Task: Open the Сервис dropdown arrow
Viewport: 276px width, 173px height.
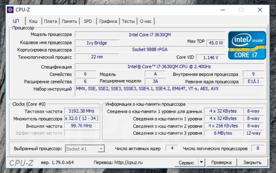Action: 201,163
